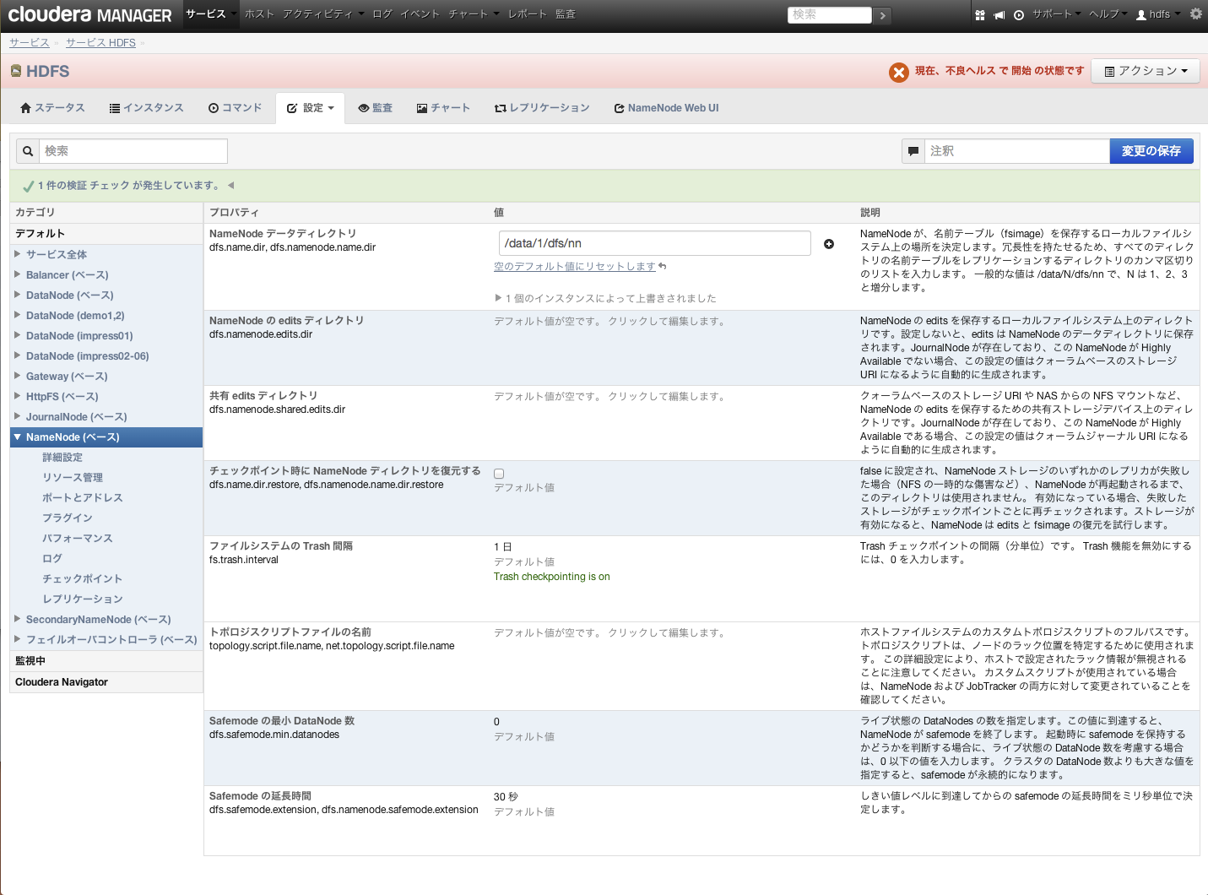
Task: Select the Cloudera Navigator category
Action: point(106,682)
